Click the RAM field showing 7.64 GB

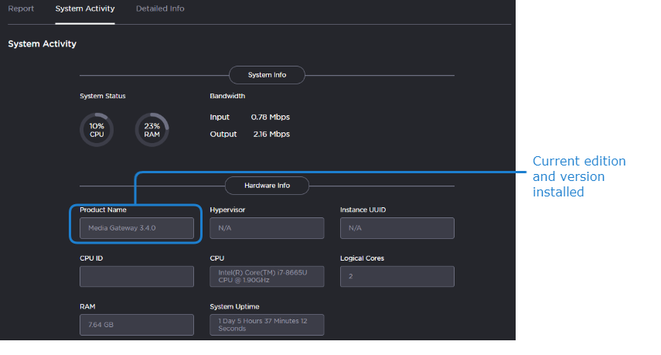[137, 325]
